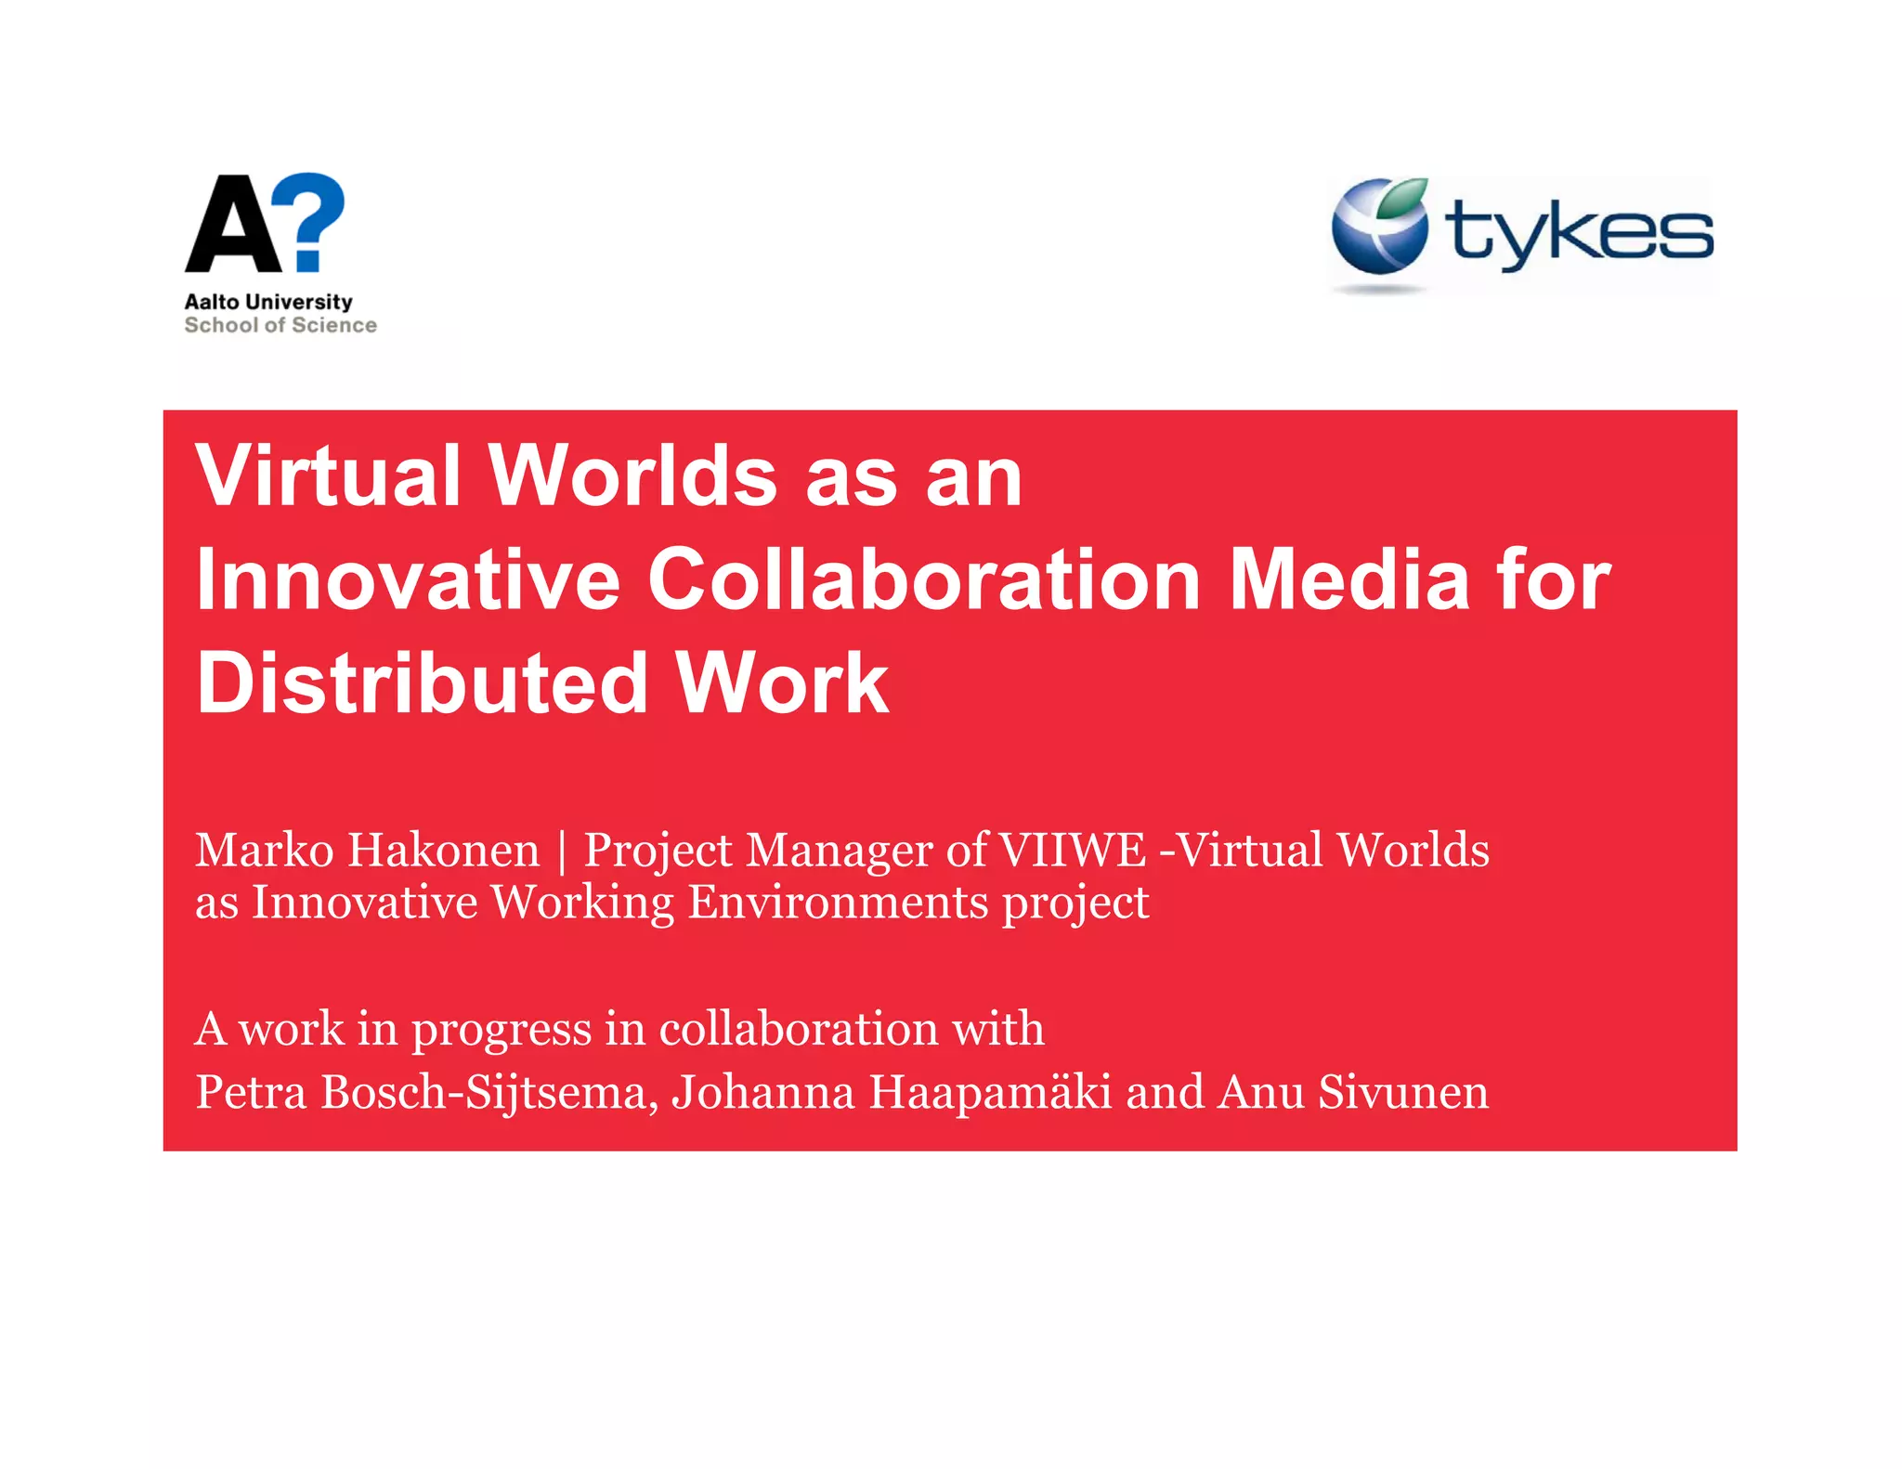This screenshot has height=1469, width=1902.
Task: Click the name 'Marko Hakonen'
Action: click(x=367, y=850)
